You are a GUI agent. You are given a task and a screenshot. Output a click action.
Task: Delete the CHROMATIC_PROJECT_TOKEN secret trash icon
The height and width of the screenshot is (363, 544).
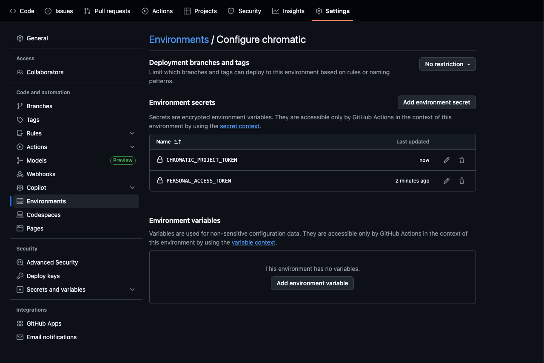(x=462, y=160)
